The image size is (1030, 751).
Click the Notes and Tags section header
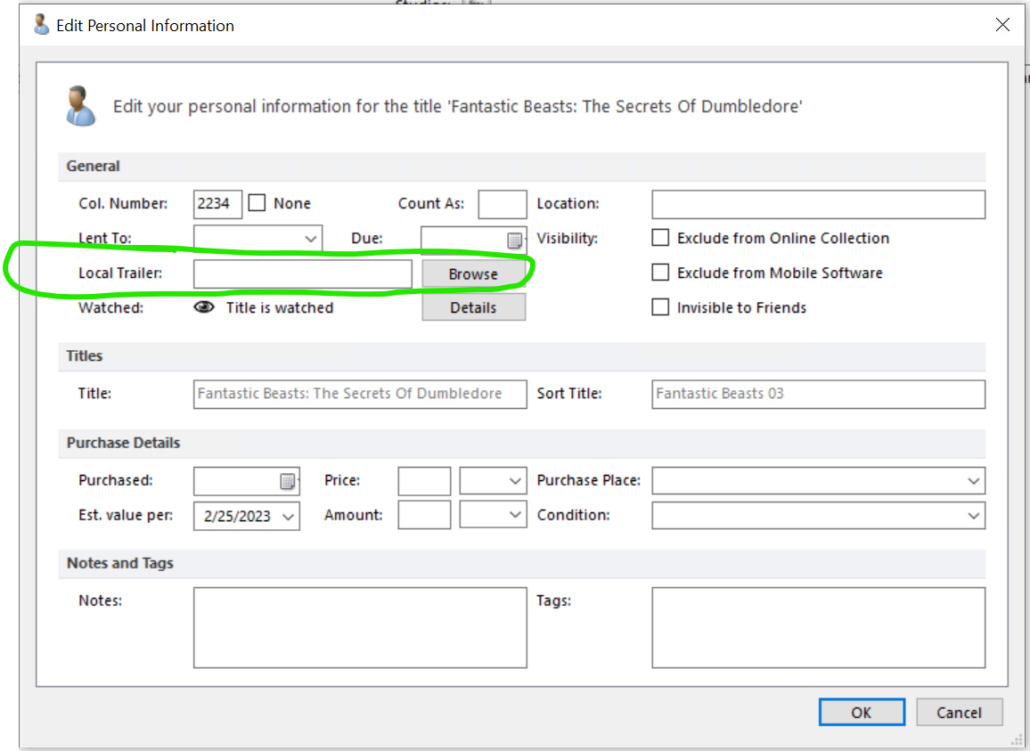point(521,563)
